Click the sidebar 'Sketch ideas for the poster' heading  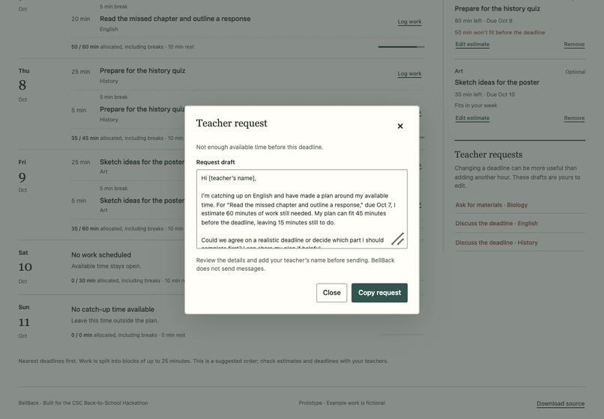pyautogui.click(x=497, y=82)
